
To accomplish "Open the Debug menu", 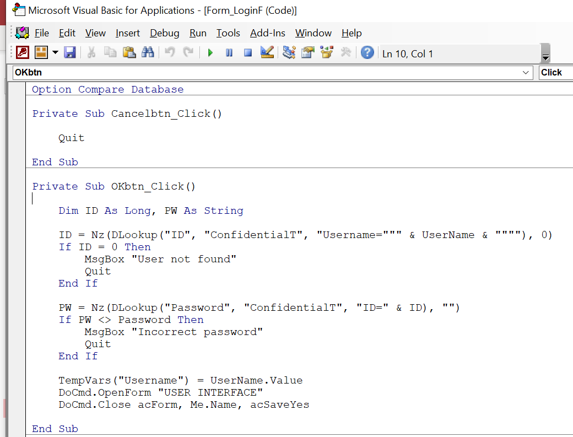I will point(164,33).
